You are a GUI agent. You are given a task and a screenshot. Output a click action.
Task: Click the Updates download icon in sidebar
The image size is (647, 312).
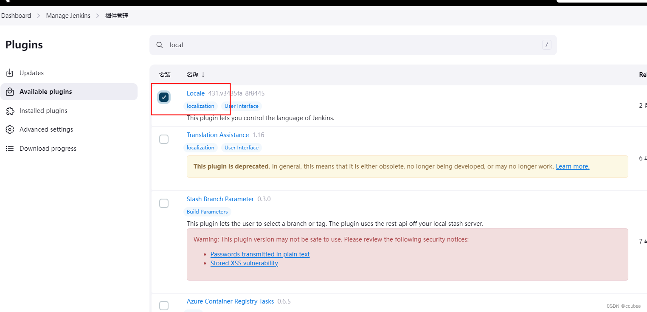point(10,73)
